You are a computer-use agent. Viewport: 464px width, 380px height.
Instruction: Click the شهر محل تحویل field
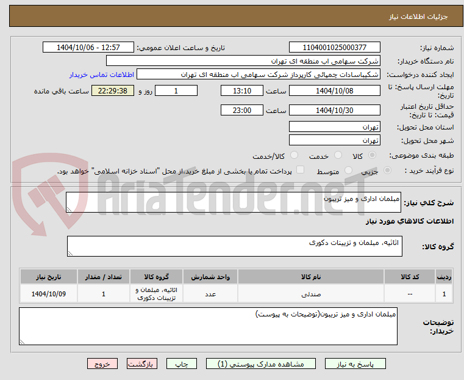tap(334, 140)
